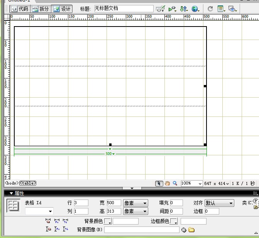Switch to Code (代码) view
Screen dimensions: 259x238
(x=20, y=9)
